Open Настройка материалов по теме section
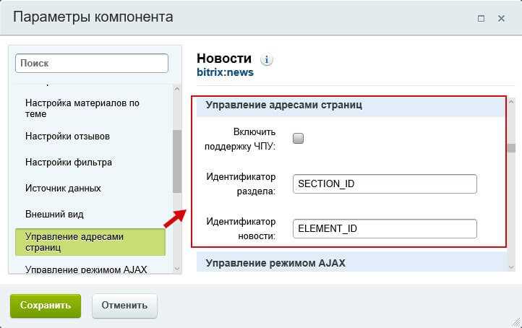This screenshot has height=328, width=522. click(82, 108)
